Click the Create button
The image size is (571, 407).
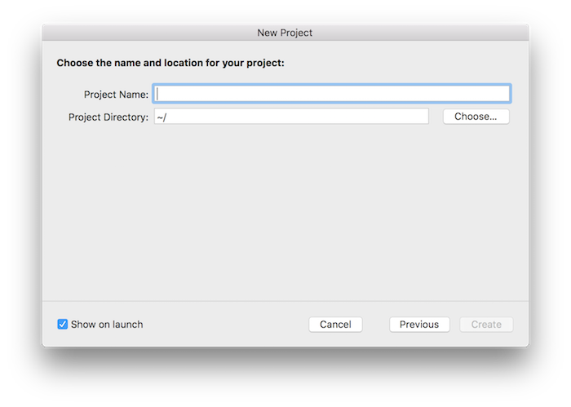[486, 325]
